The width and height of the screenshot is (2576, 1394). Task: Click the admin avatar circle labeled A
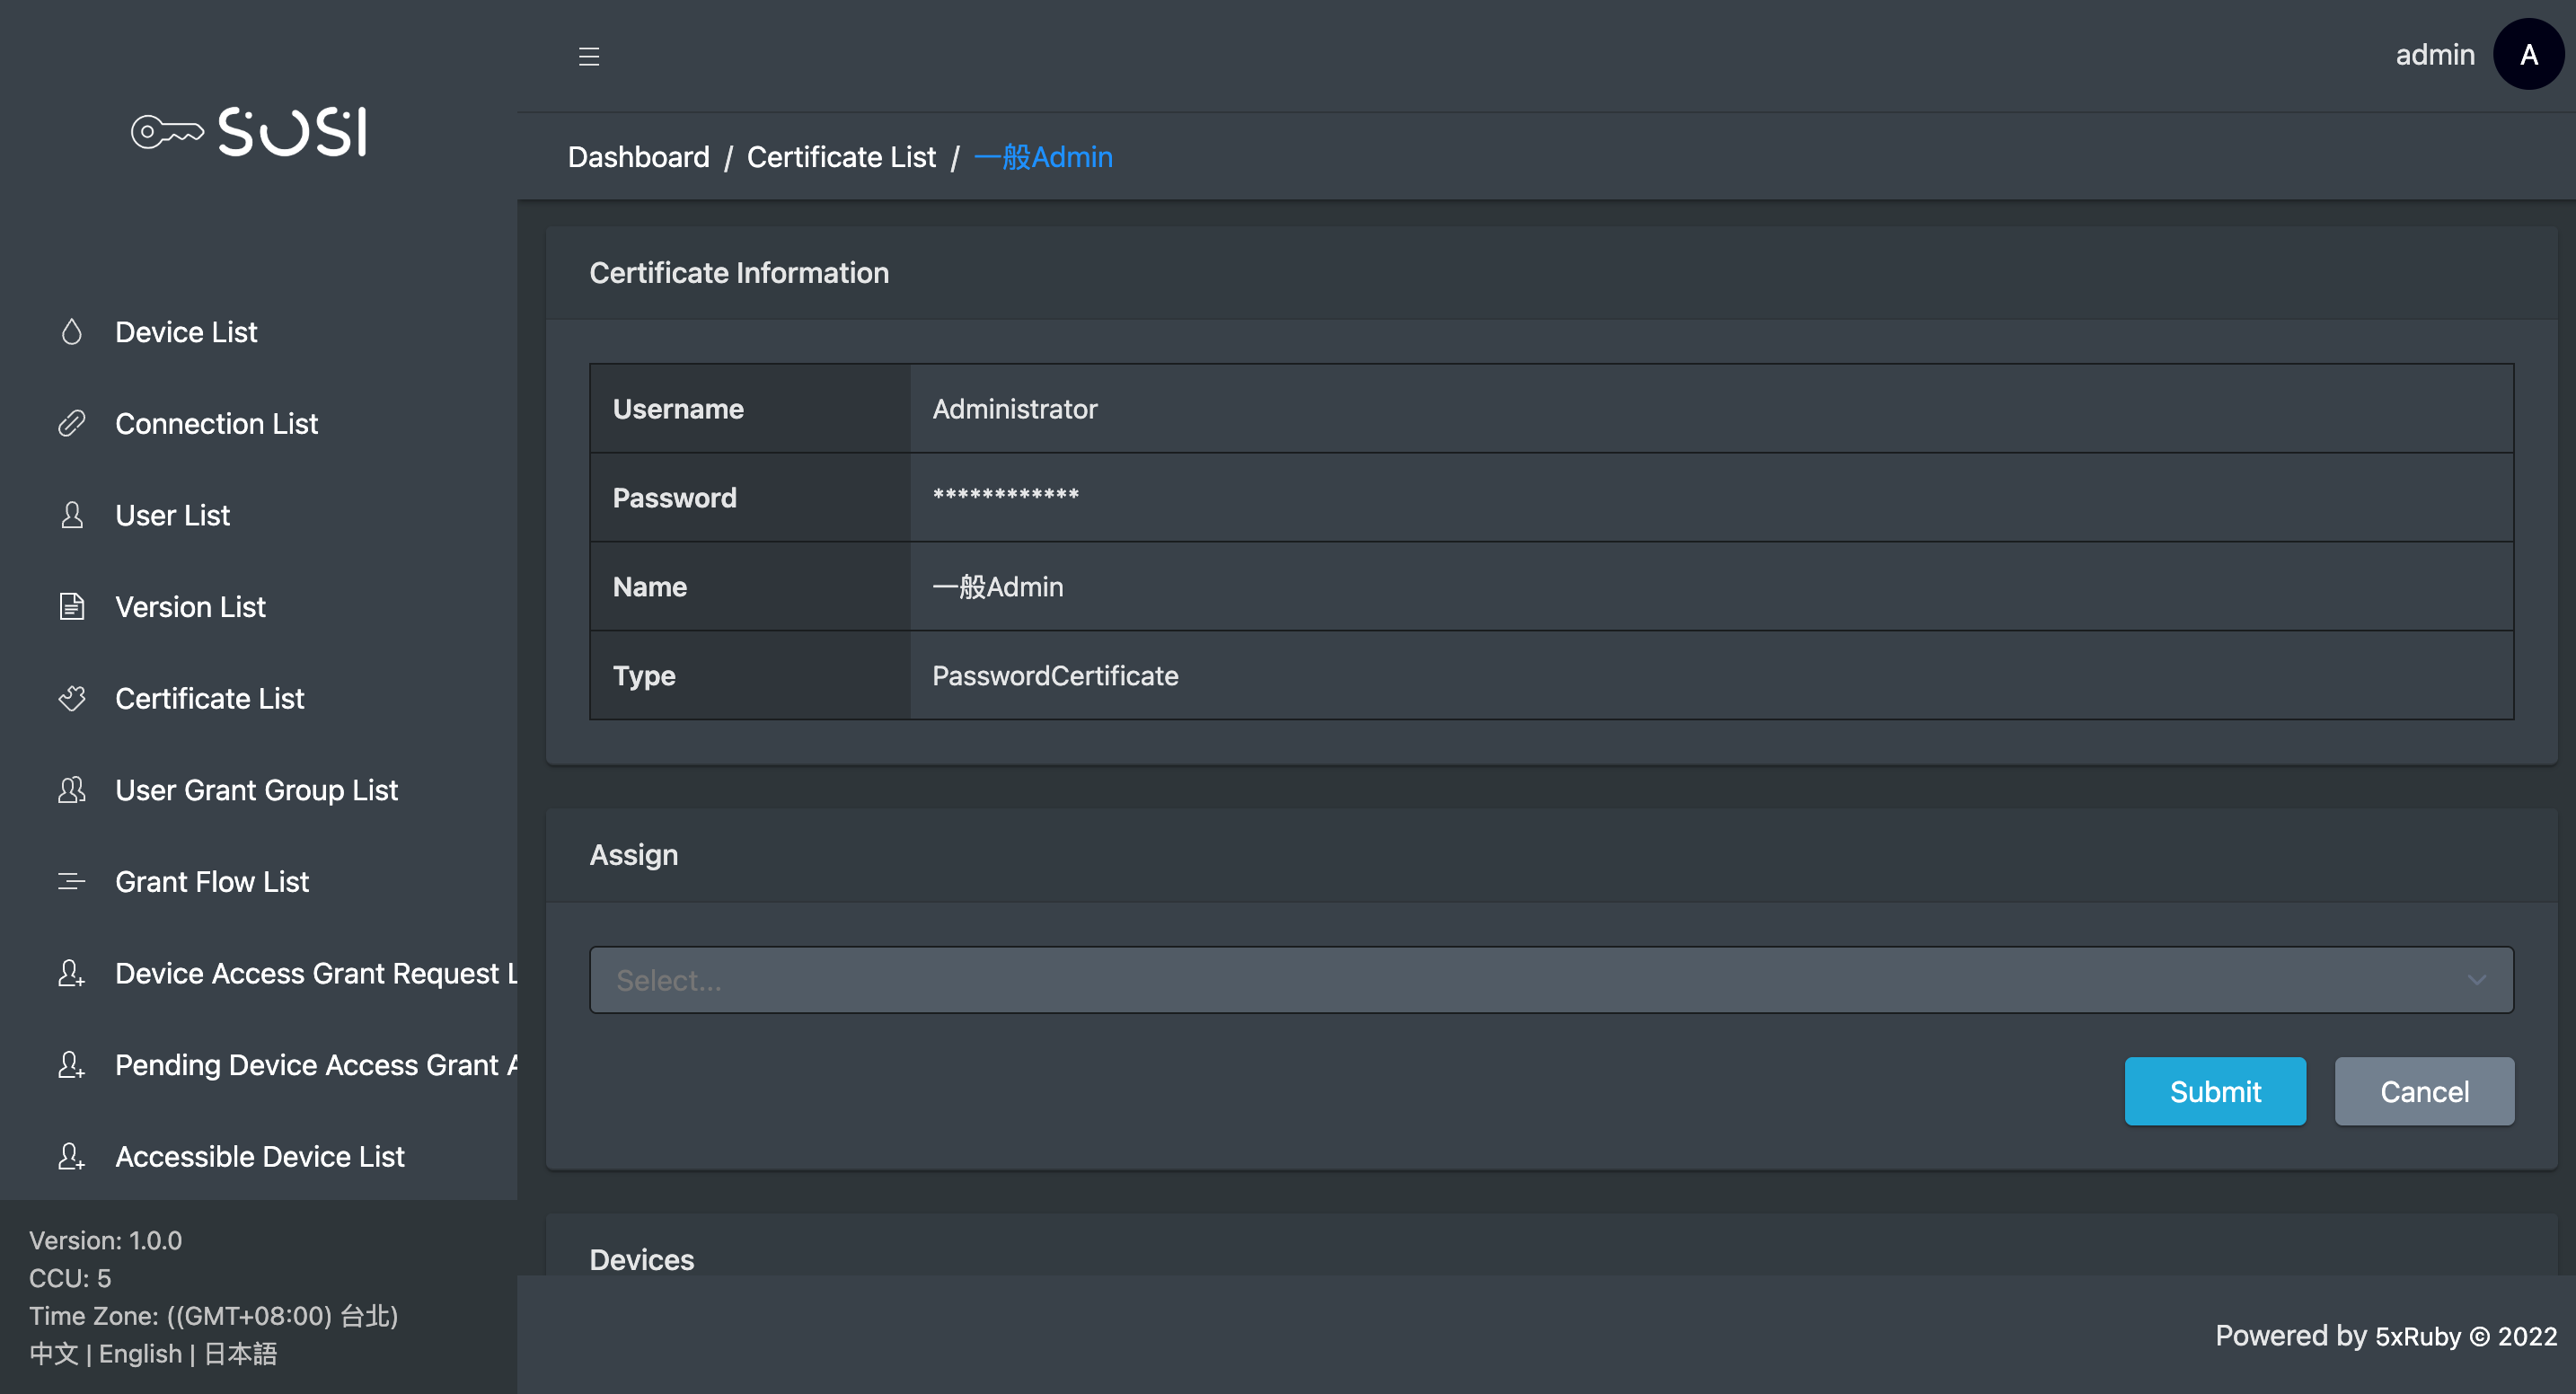(x=2528, y=55)
